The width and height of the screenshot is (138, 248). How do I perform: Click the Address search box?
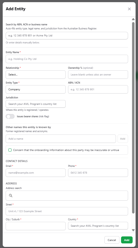(x=67, y=196)
